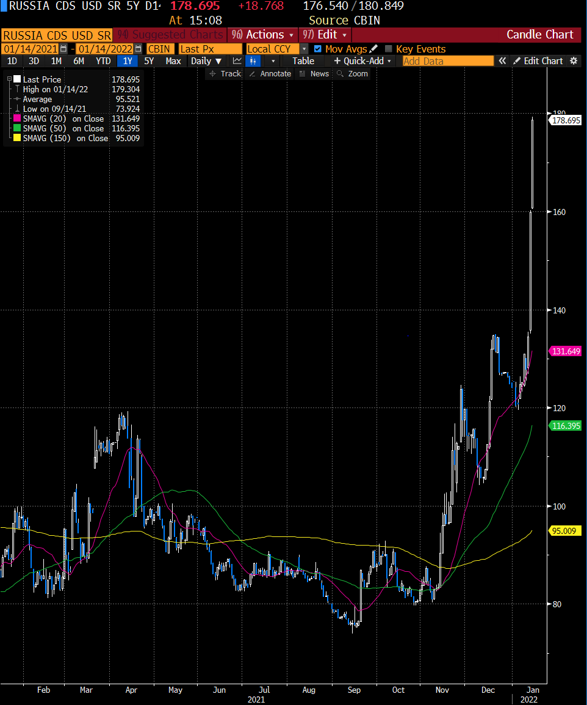Image resolution: width=587 pixels, height=705 pixels.
Task: Select the 1M time range tab
Action: point(56,60)
